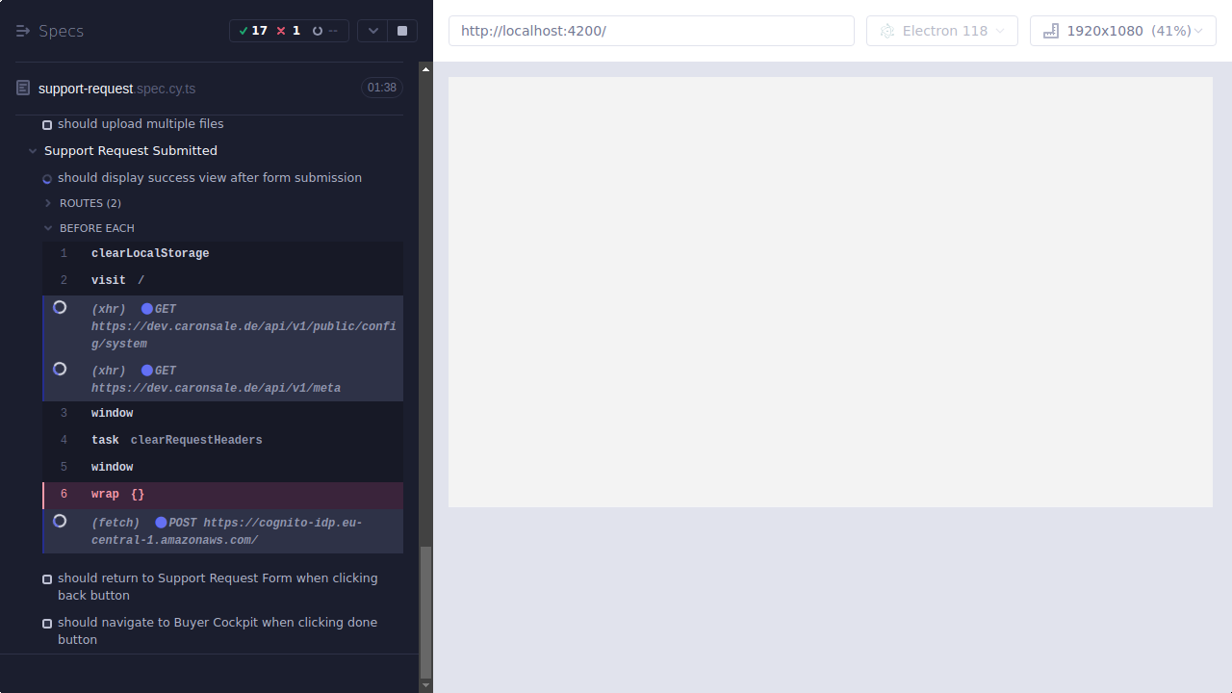
Task: Toggle the box beside 'should navigate to Buyer Cockpit'
Action: [x=46, y=623]
